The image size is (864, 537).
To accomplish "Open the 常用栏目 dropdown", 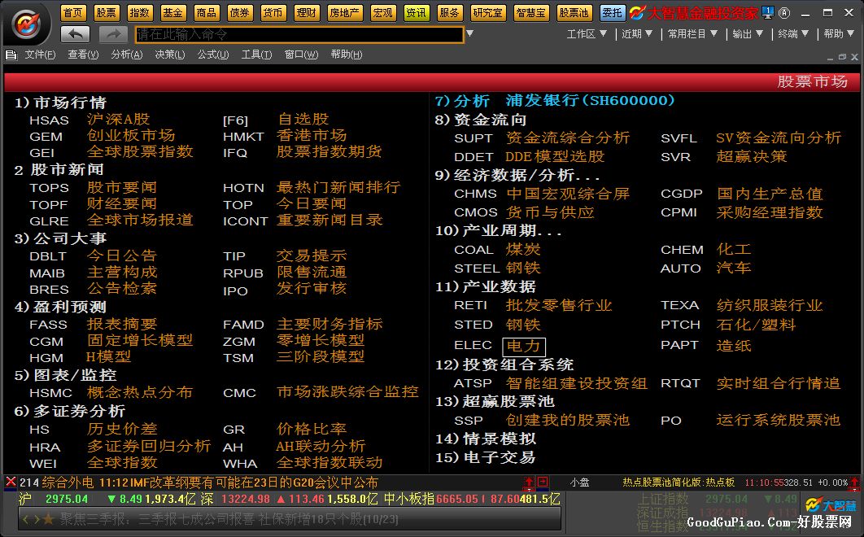I will (x=692, y=34).
